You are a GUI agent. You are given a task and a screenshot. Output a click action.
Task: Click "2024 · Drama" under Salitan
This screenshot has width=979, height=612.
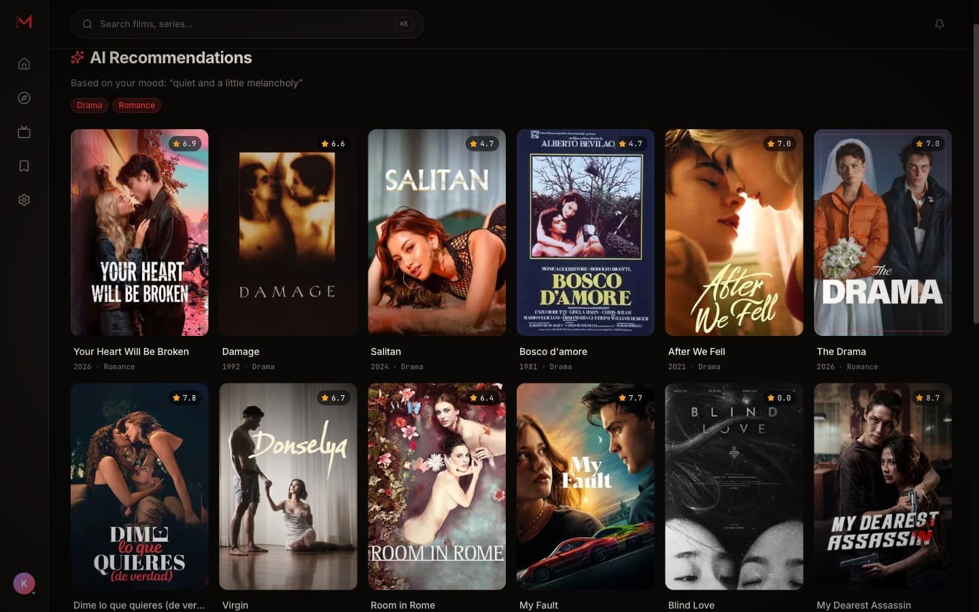pyautogui.click(x=397, y=367)
